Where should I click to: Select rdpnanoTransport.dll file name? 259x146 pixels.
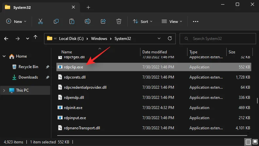(82, 128)
